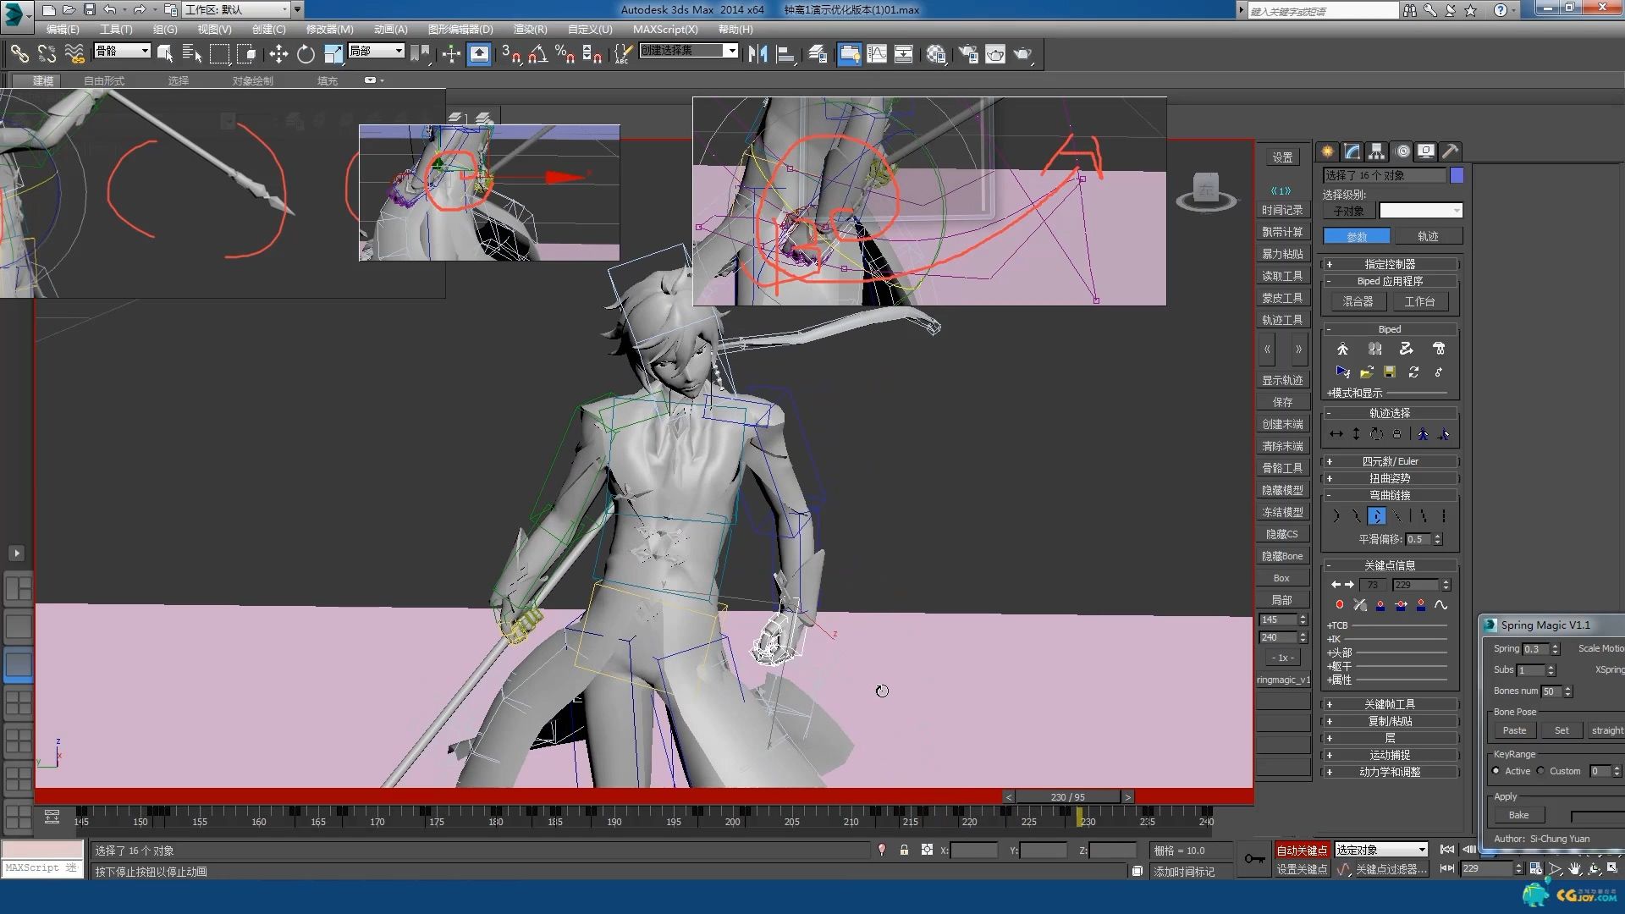The height and width of the screenshot is (914, 1625).
Task: Open the MAXScript(X) menu
Action: click(x=665, y=29)
